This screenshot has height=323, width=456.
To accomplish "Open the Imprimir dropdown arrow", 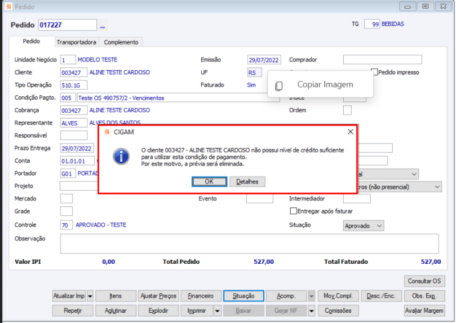I will click(x=217, y=311).
